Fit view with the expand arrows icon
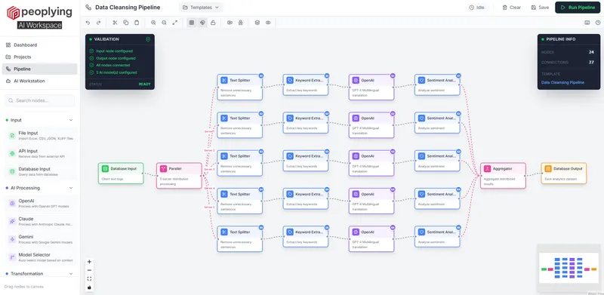The image size is (604, 295). pos(175,23)
